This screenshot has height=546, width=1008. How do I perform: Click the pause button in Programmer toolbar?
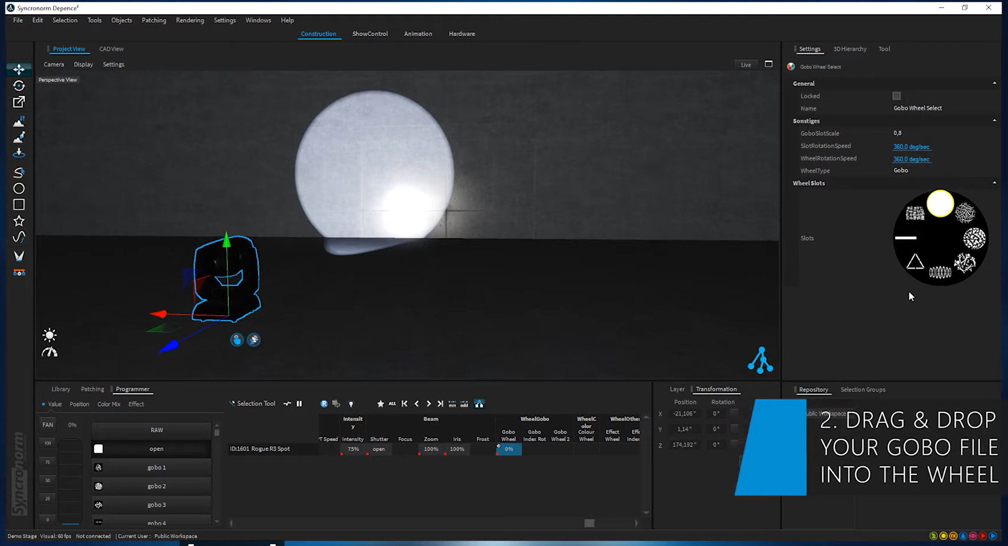click(299, 404)
